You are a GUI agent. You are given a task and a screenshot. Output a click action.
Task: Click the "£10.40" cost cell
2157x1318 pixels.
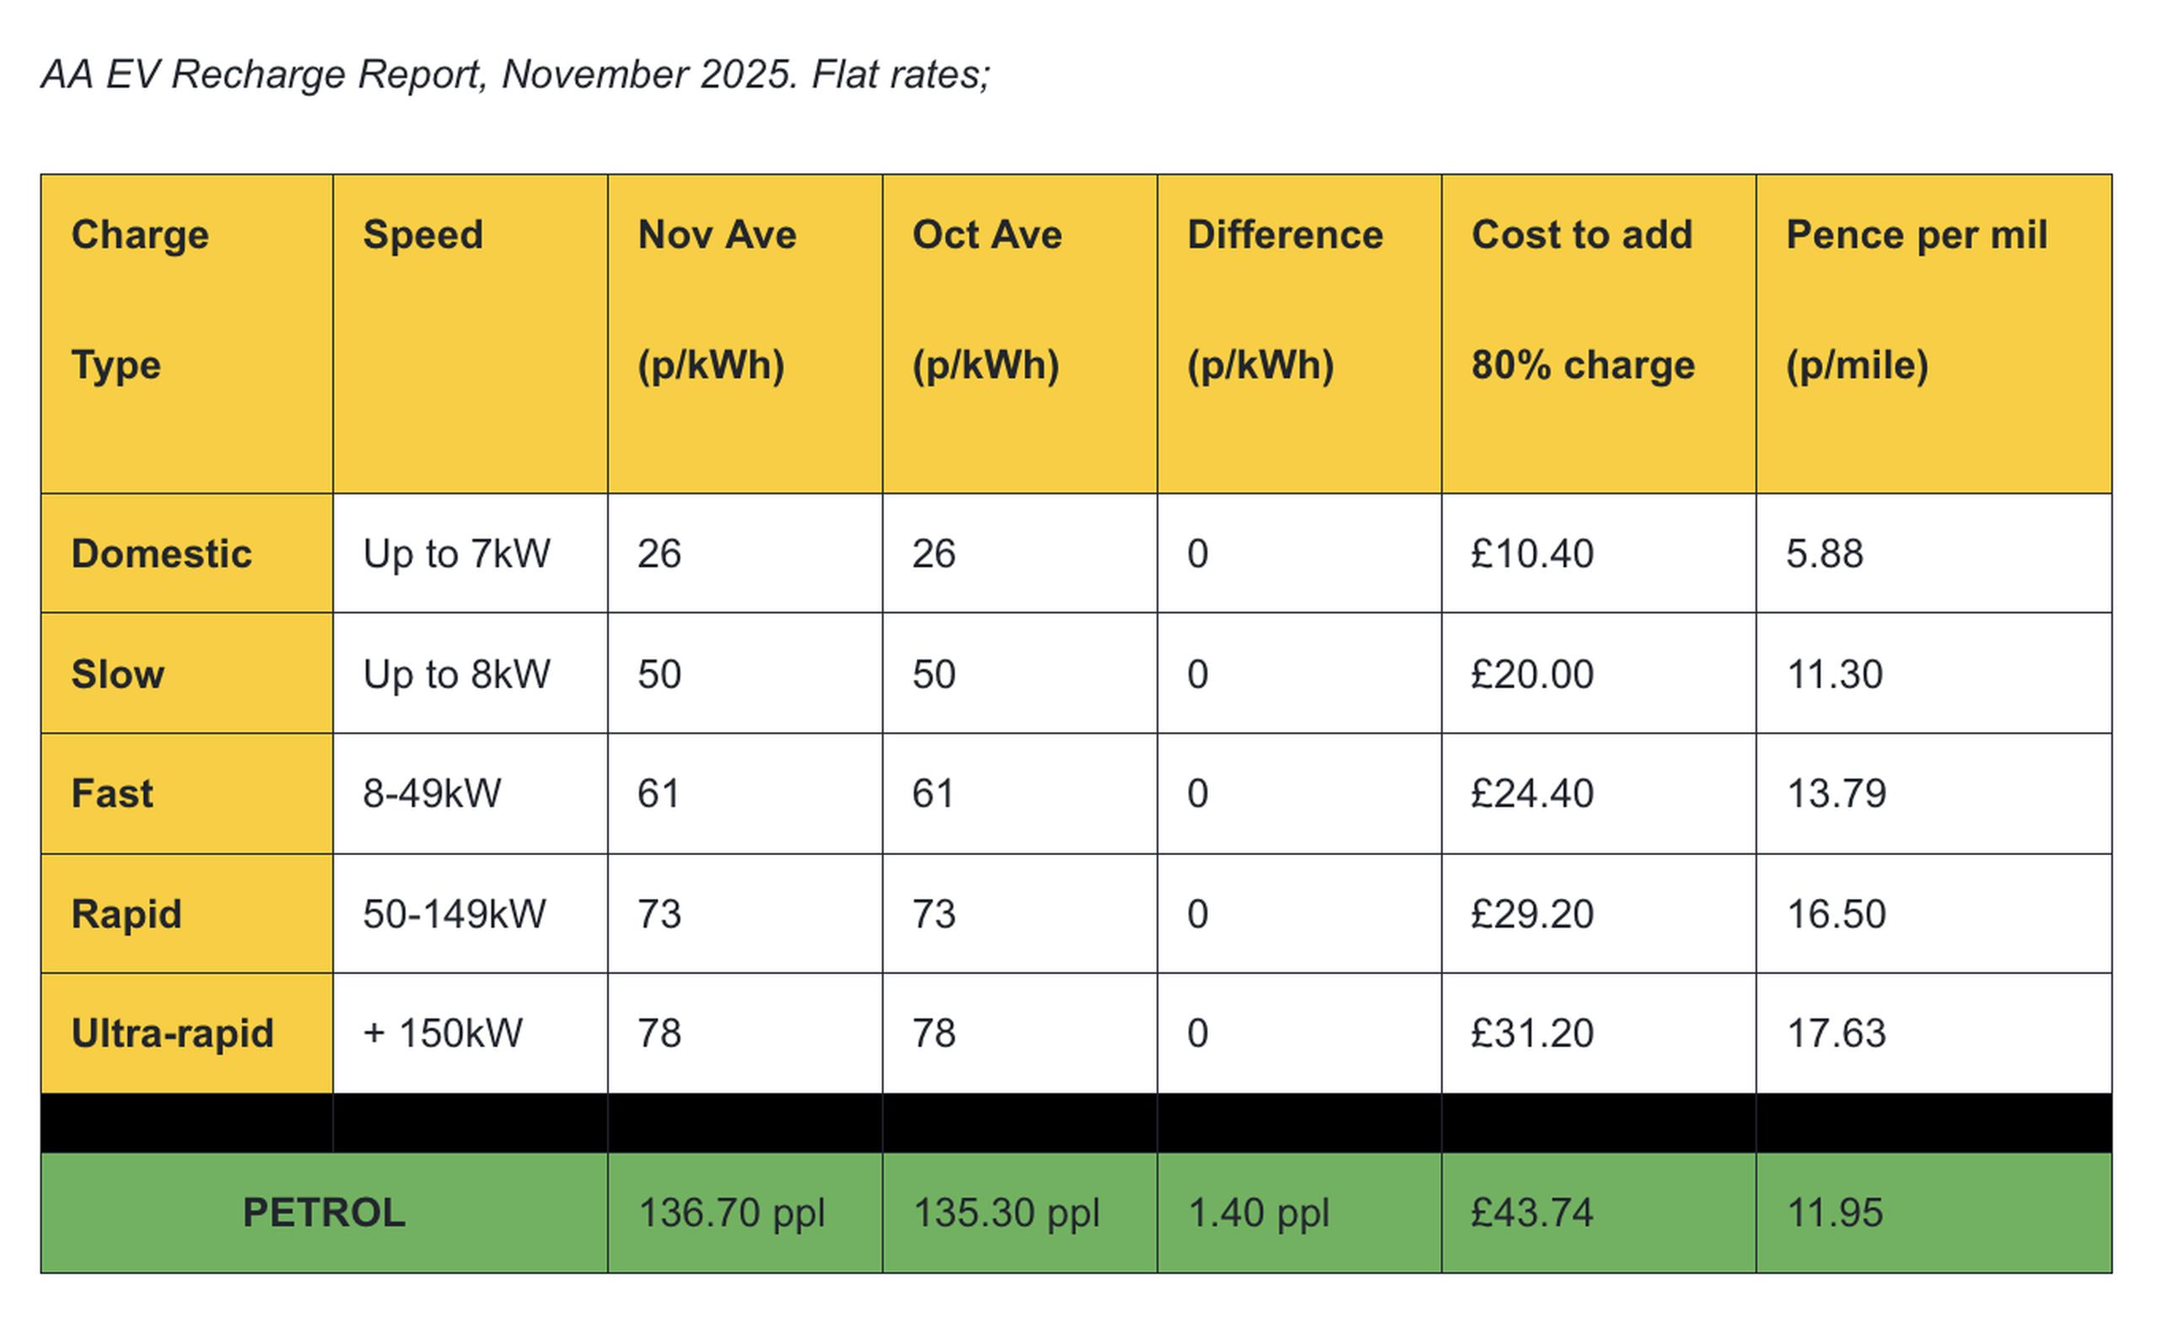(x=1532, y=553)
